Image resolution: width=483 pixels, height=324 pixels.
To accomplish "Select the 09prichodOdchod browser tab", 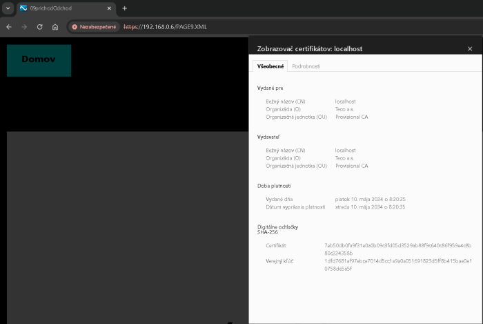I will click(62, 8).
